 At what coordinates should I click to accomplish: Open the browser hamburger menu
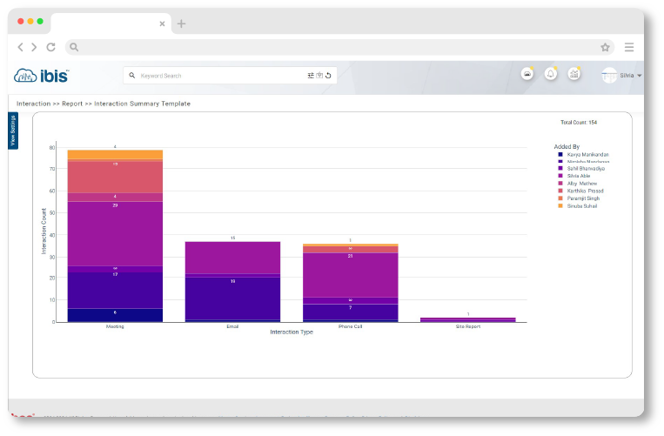point(629,47)
